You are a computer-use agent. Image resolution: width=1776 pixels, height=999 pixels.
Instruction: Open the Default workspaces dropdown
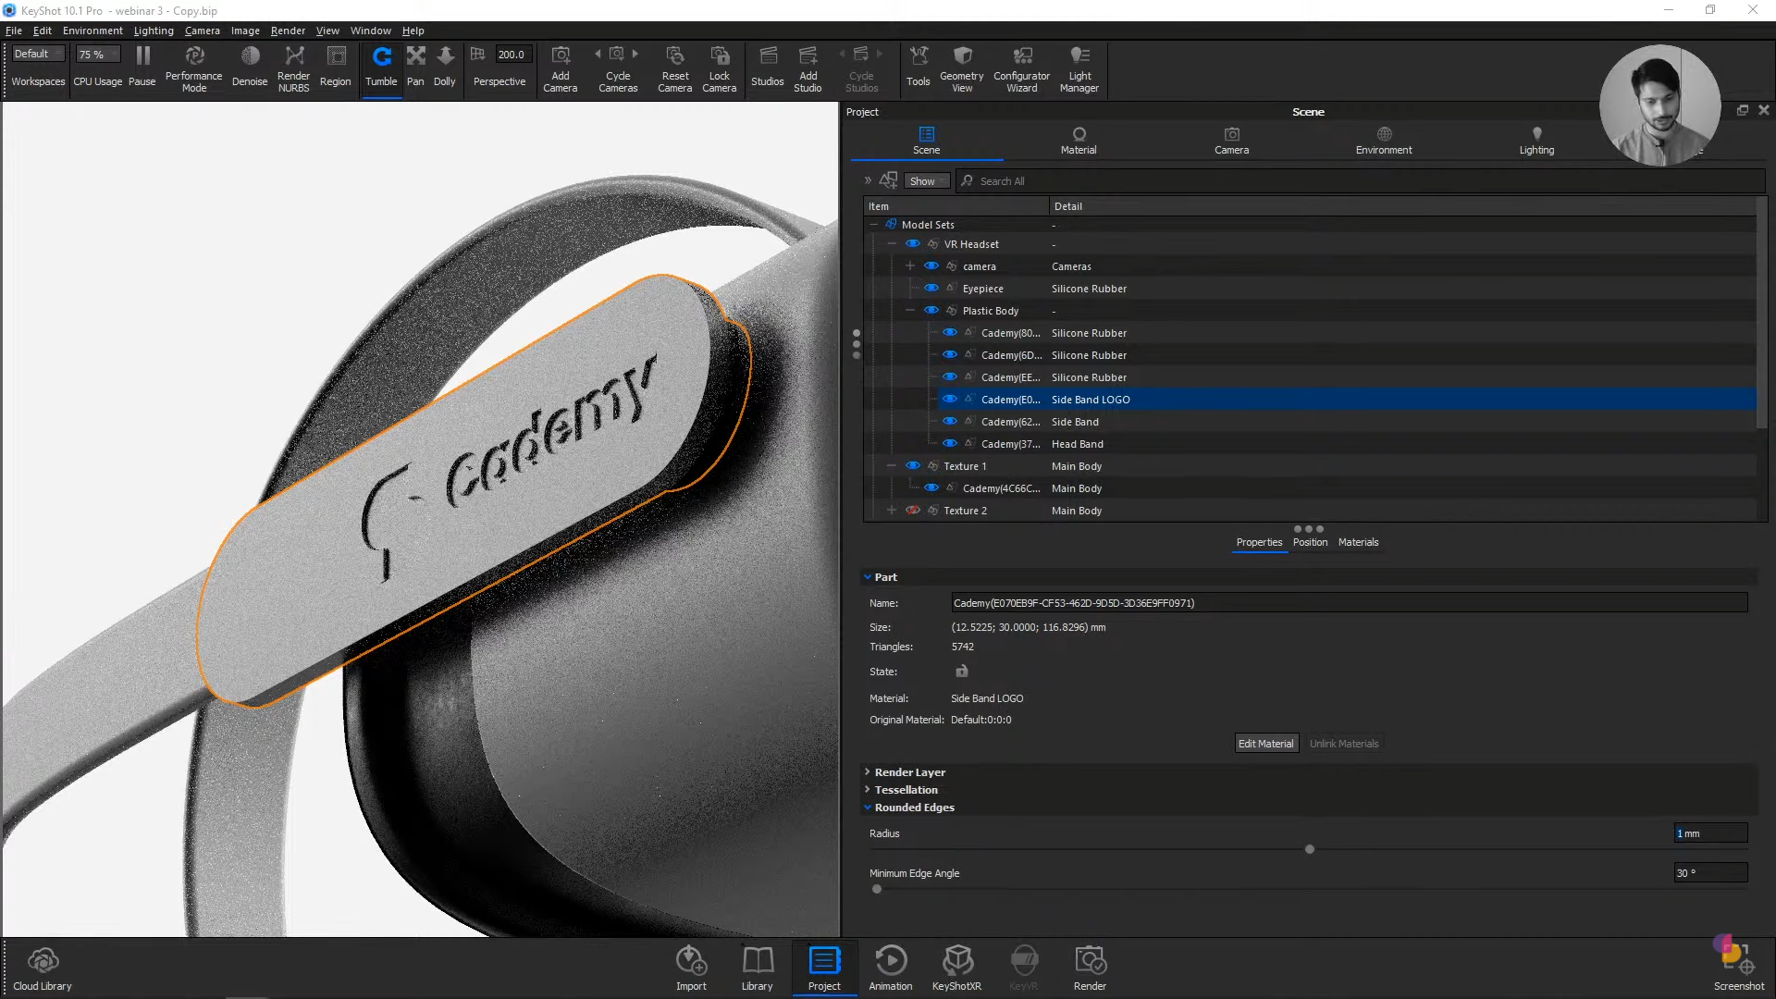tap(38, 54)
